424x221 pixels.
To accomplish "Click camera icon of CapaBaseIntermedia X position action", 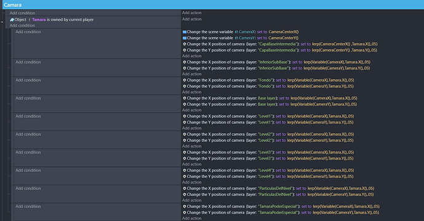I will (184, 44).
